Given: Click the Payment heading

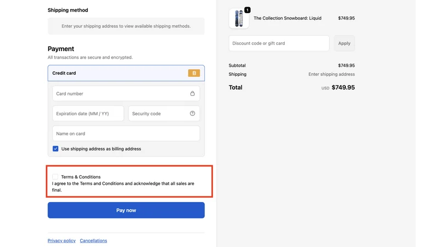Looking at the screenshot, I should point(61,49).
